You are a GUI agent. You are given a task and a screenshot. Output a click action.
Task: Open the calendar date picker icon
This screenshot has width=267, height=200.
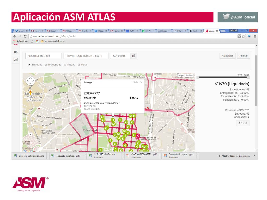tap(134, 56)
